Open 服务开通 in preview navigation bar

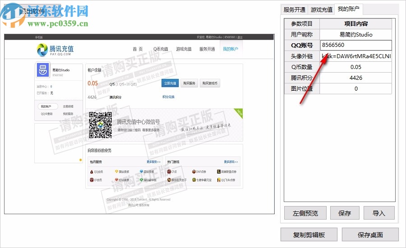(207, 49)
